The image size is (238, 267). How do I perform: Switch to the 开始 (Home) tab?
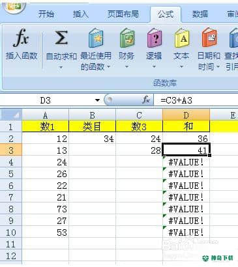(46, 14)
